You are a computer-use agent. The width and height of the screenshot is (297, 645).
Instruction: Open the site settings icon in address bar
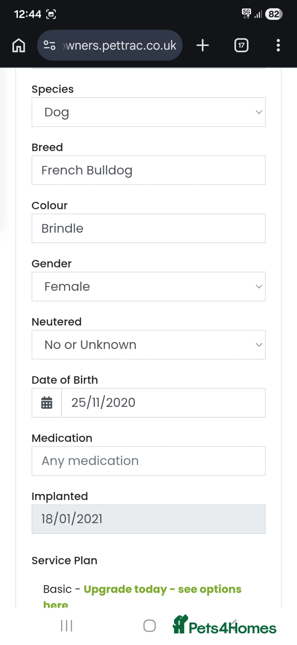tap(50, 45)
